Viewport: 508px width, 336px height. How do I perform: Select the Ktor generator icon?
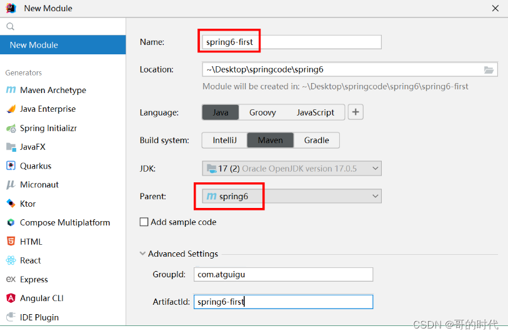click(x=11, y=204)
